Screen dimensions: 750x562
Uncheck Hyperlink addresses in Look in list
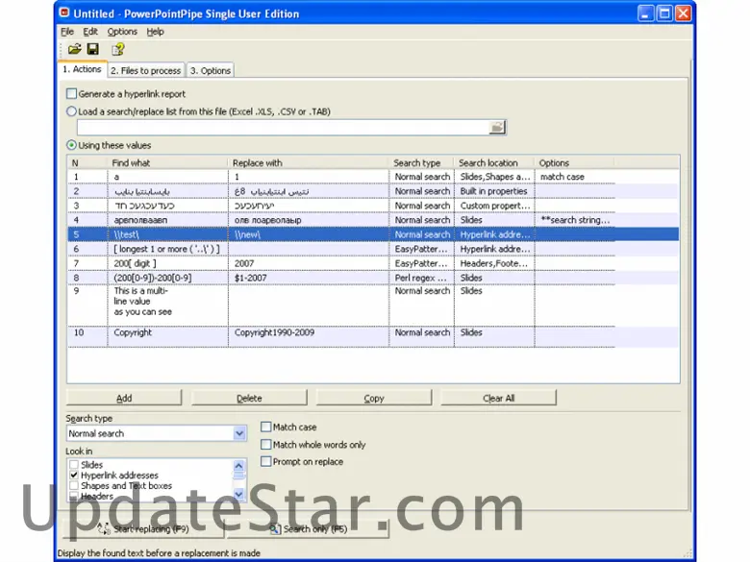coord(74,475)
